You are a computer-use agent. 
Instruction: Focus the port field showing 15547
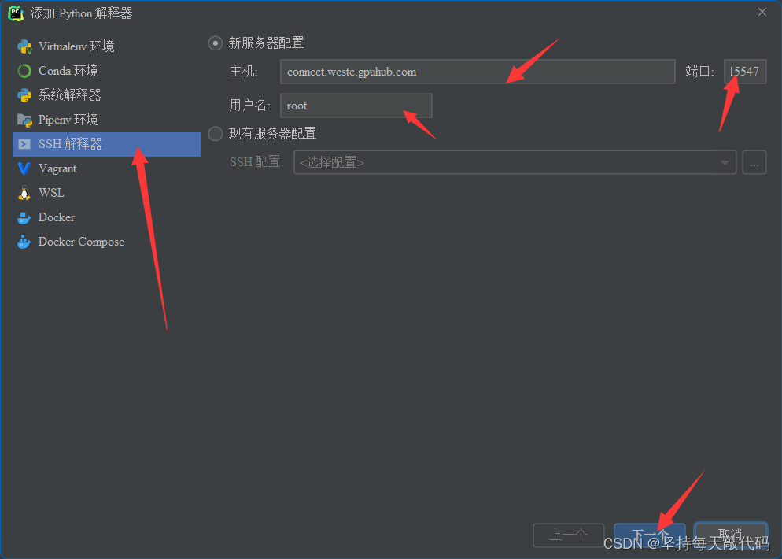[745, 72]
